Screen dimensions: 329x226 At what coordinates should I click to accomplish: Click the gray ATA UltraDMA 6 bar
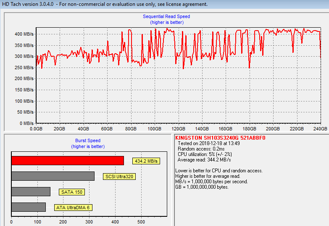29,207
